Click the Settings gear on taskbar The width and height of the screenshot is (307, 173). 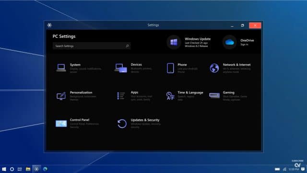click(36, 169)
